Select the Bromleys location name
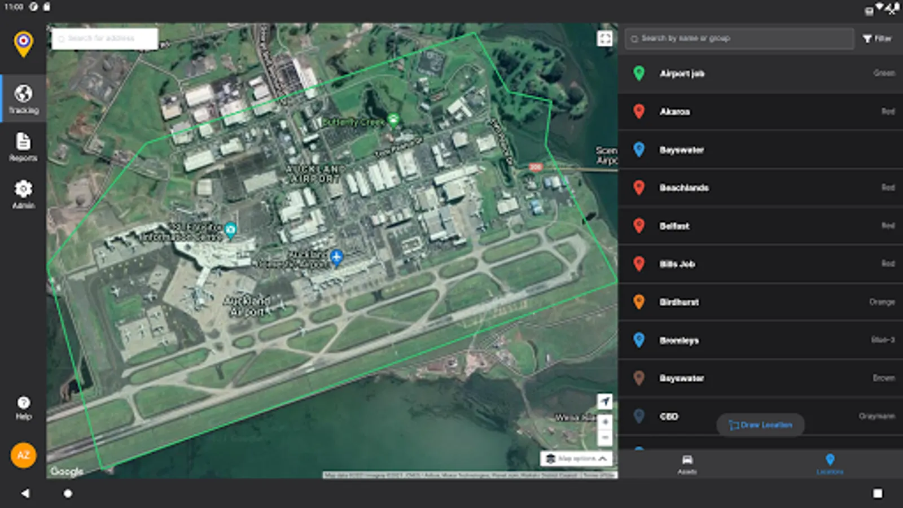The width and height of the screenshot is (903, 508). (679, 340)
